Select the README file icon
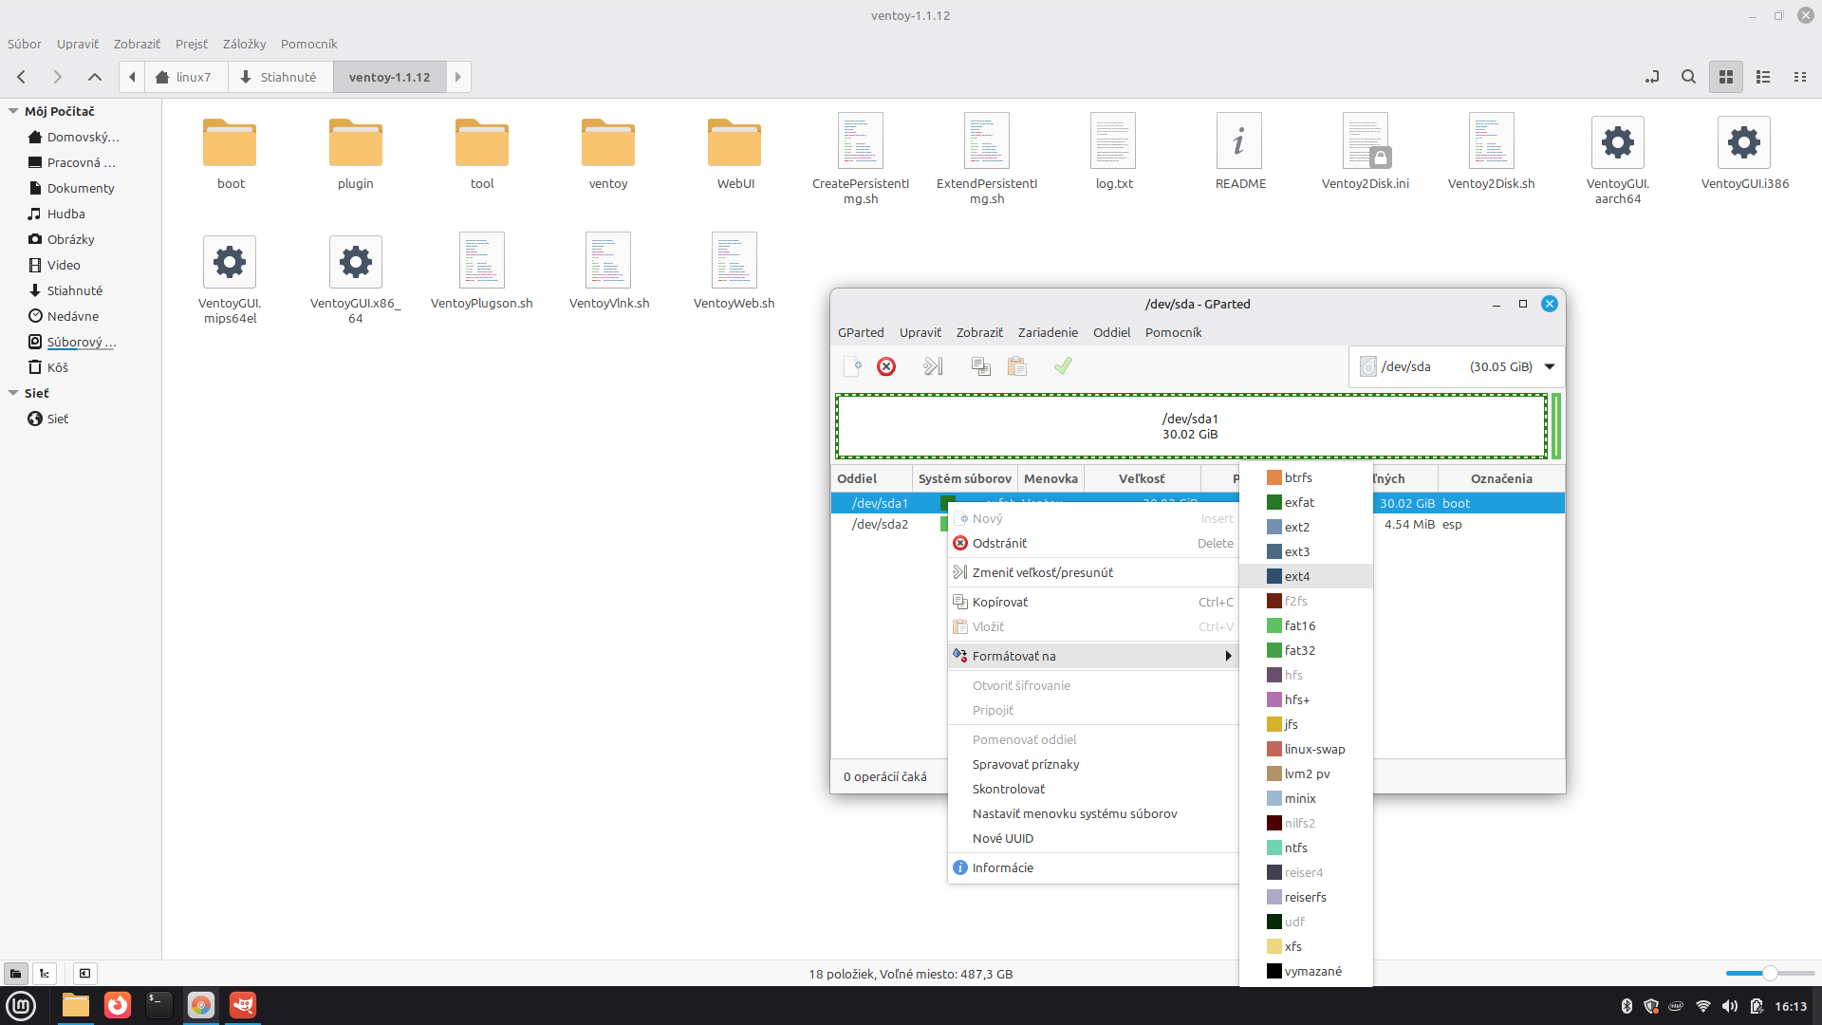Image resolution: width=1822 pixels, height=1025 pixels. (x=1239, y=141)
